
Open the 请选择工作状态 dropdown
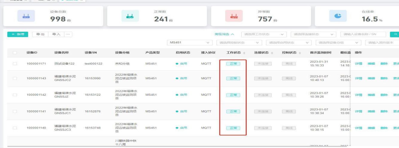tap(264, 34)
